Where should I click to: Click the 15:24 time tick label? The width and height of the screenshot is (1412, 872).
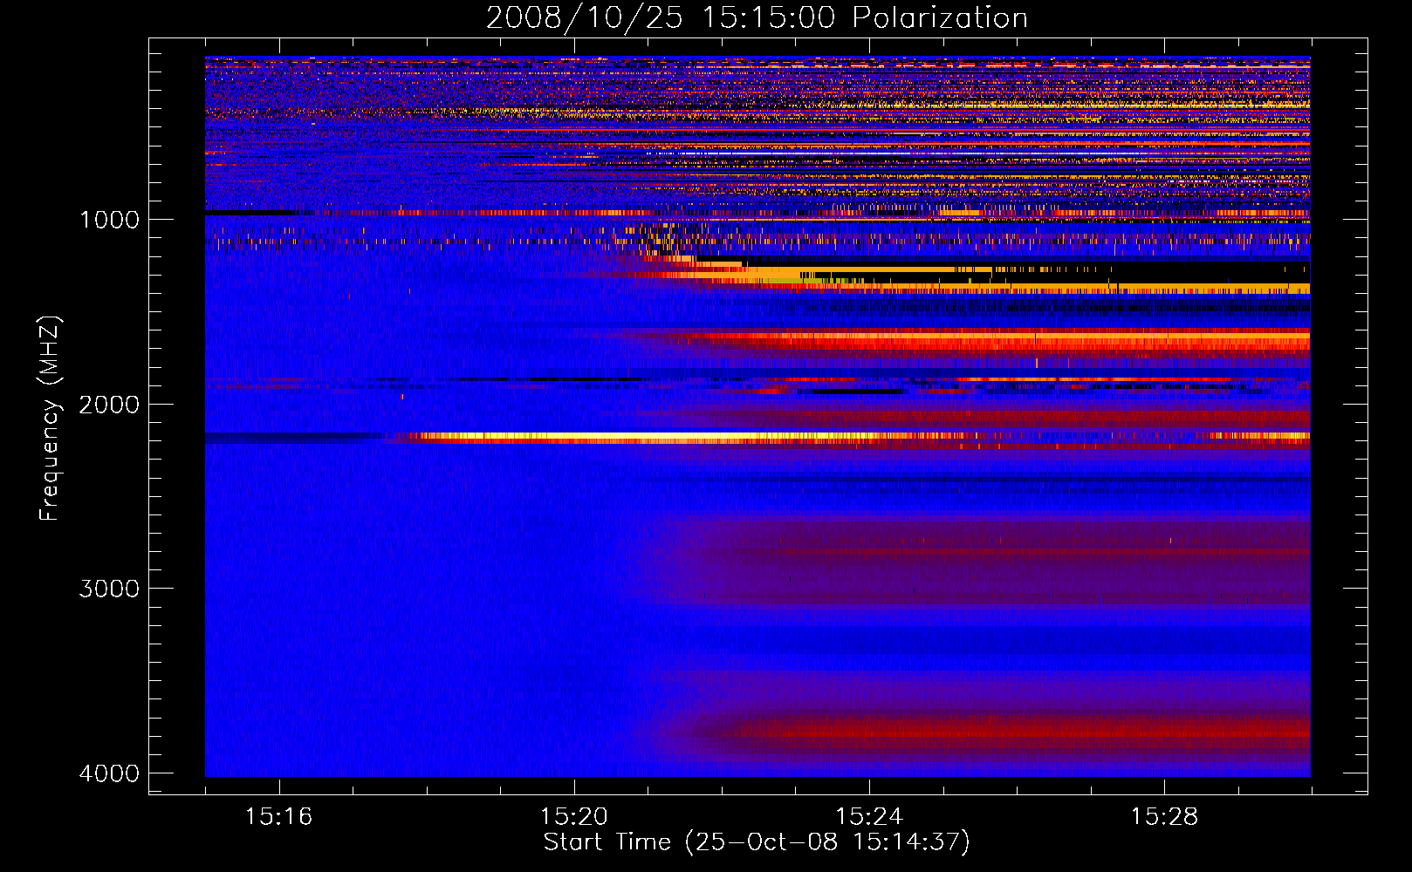point(868,816)
